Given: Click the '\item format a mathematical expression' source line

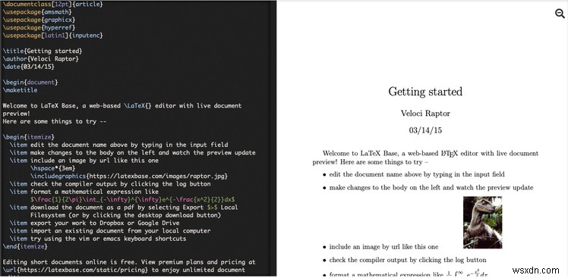Looking at the screenshot, I should coord(84,192).
